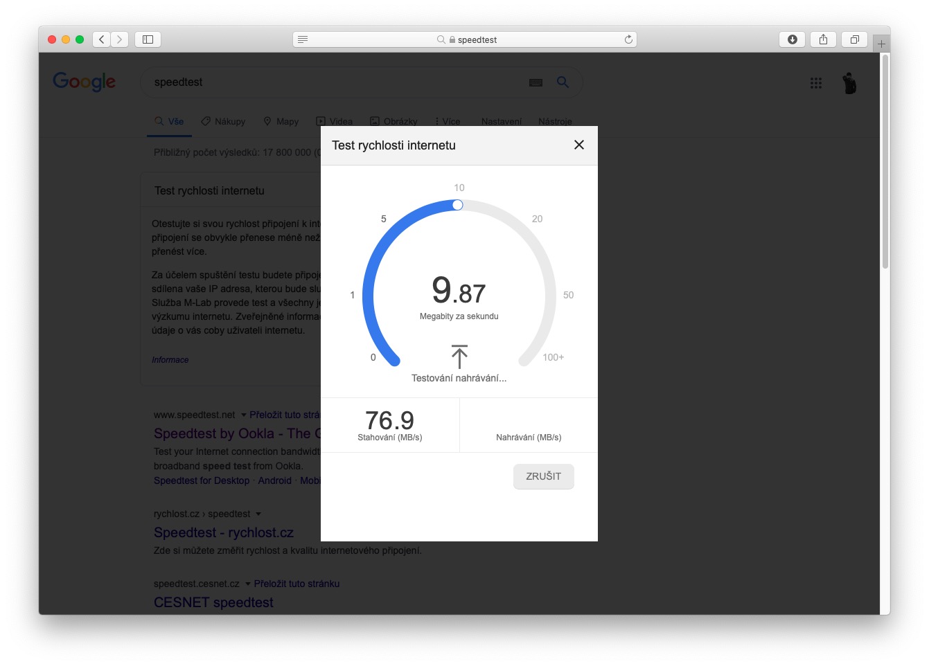Show all tabs overview
Screen dimensions: 929x666
[x=854, y=39]
